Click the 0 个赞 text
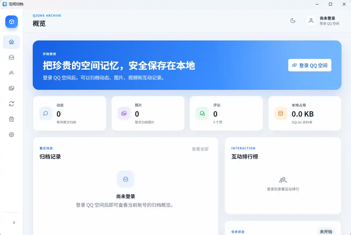The image size is (351, 235). 217,122
